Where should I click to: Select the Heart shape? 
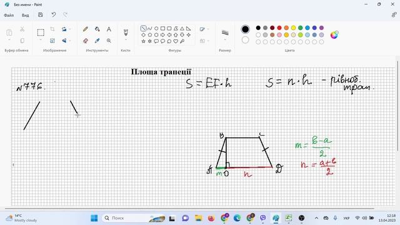click(176, 41)
